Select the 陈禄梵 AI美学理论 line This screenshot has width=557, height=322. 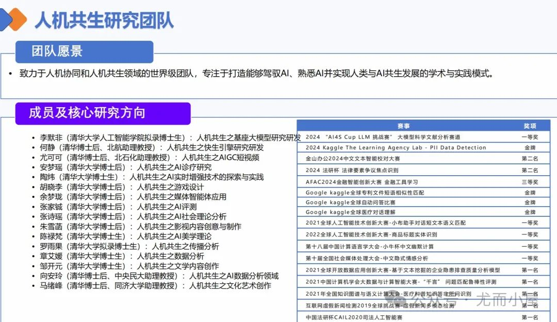pos(125,236)
